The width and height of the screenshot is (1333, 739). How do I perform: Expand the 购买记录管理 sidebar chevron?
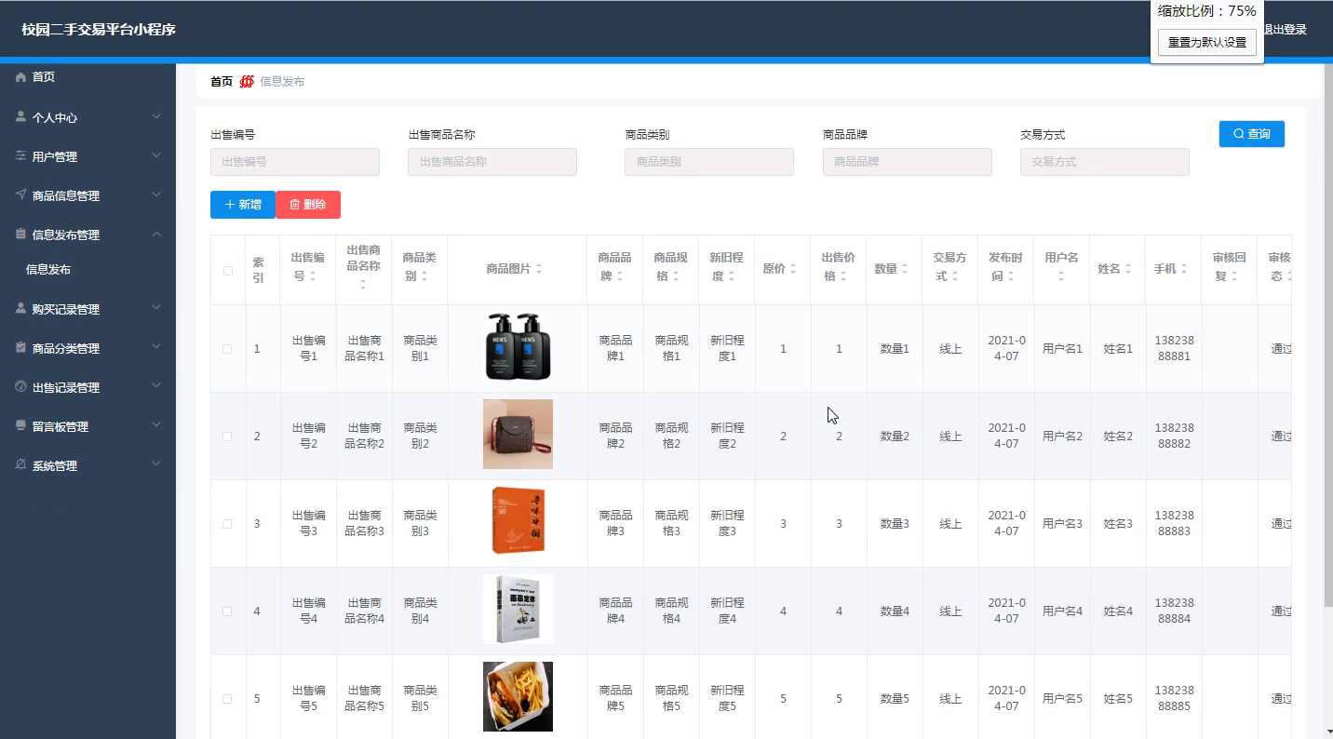(156, 307)
